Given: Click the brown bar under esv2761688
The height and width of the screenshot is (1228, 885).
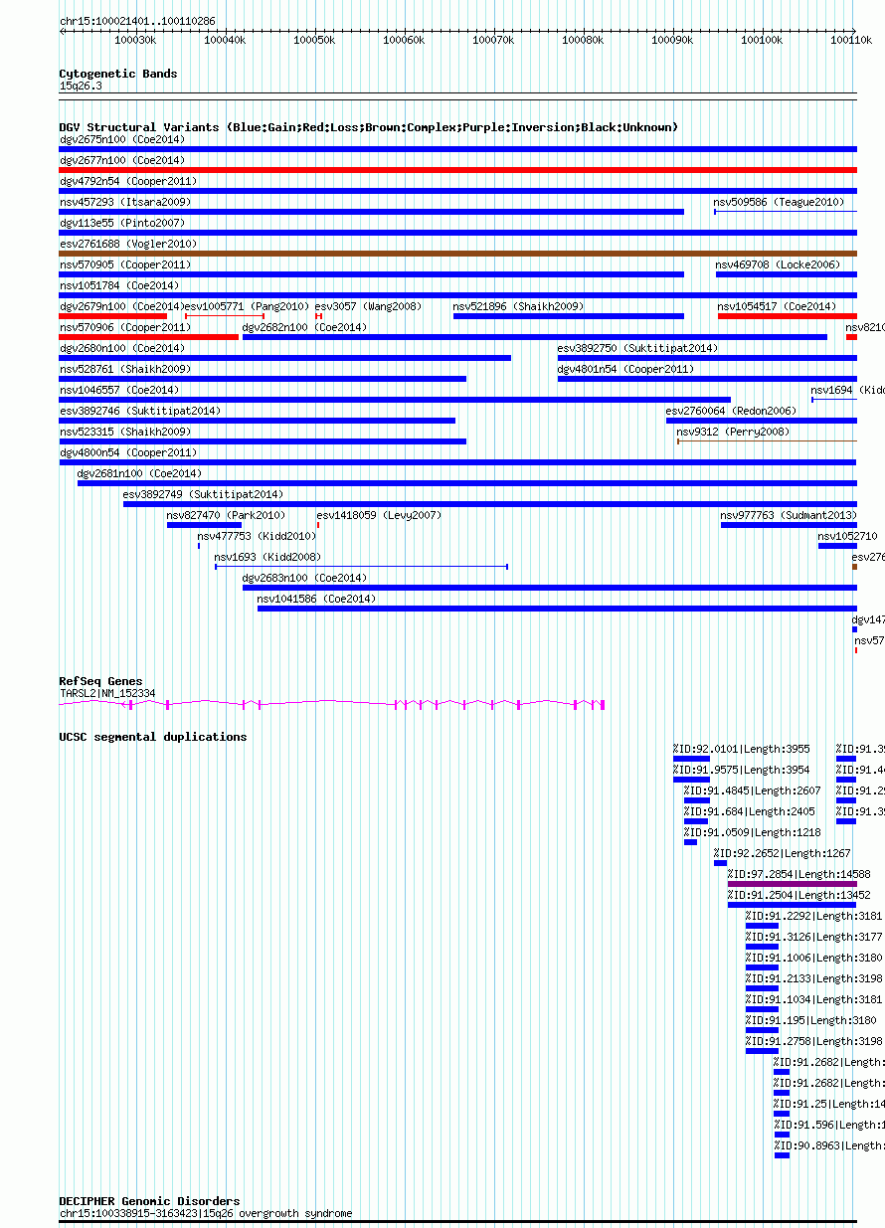Looking at the screenshot, I should (458, 254).
